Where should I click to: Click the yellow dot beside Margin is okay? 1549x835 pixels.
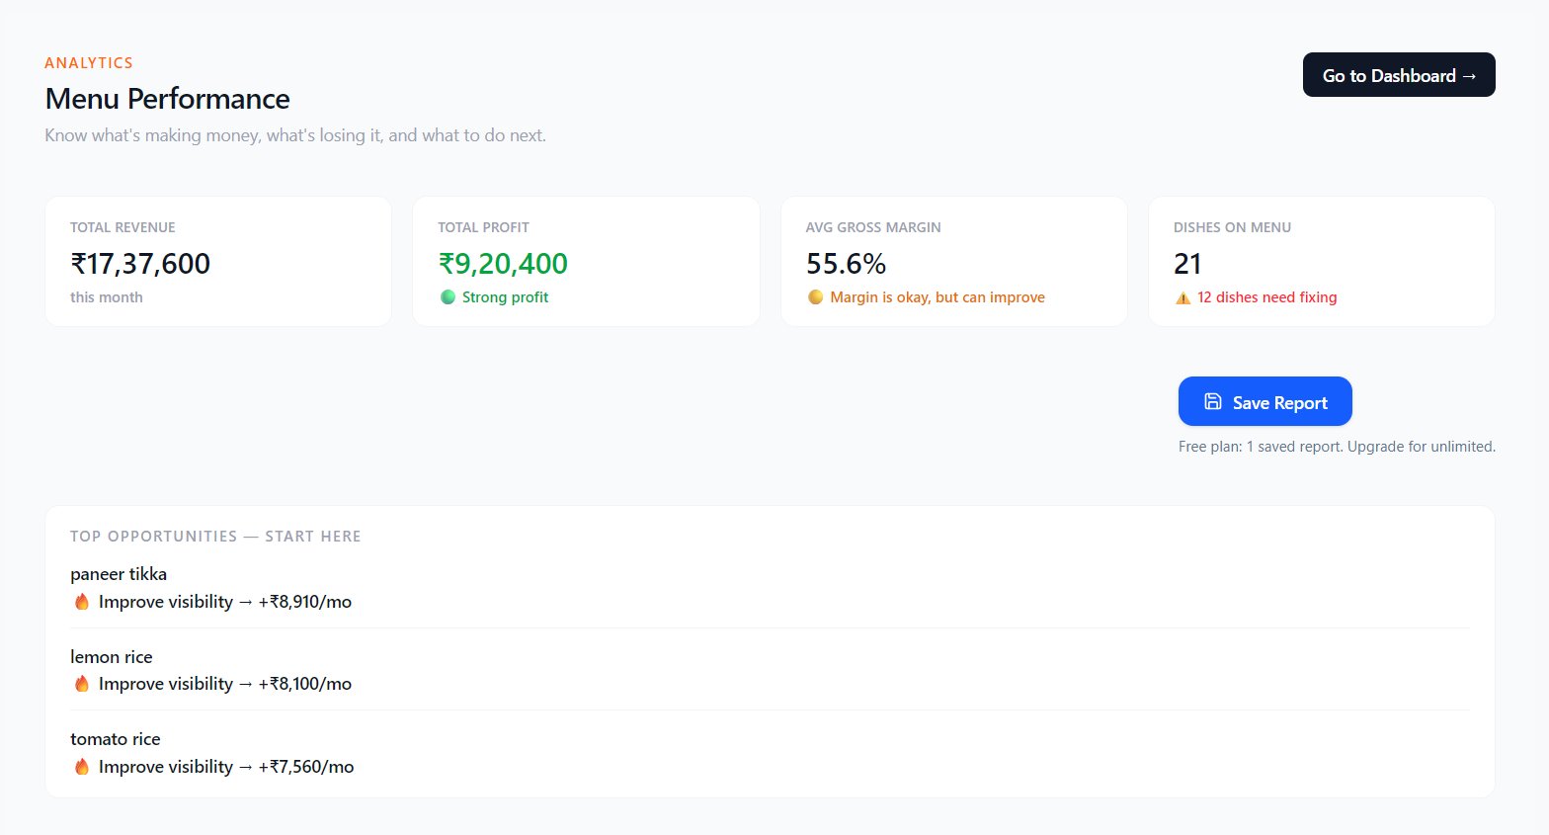pos(815,296)
